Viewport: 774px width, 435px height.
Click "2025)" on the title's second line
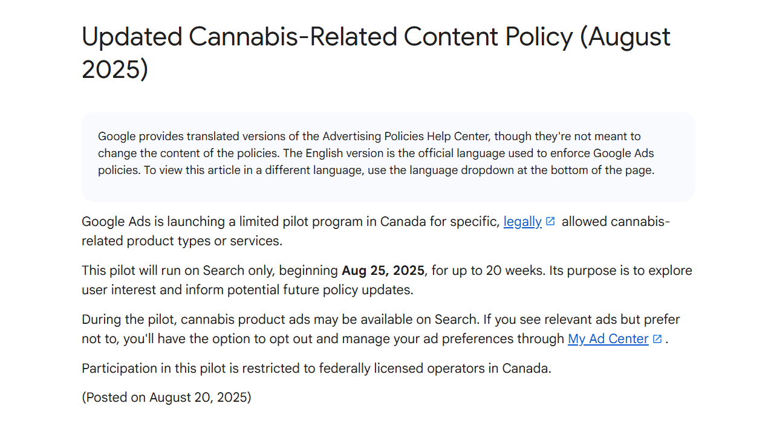(115, 69)
